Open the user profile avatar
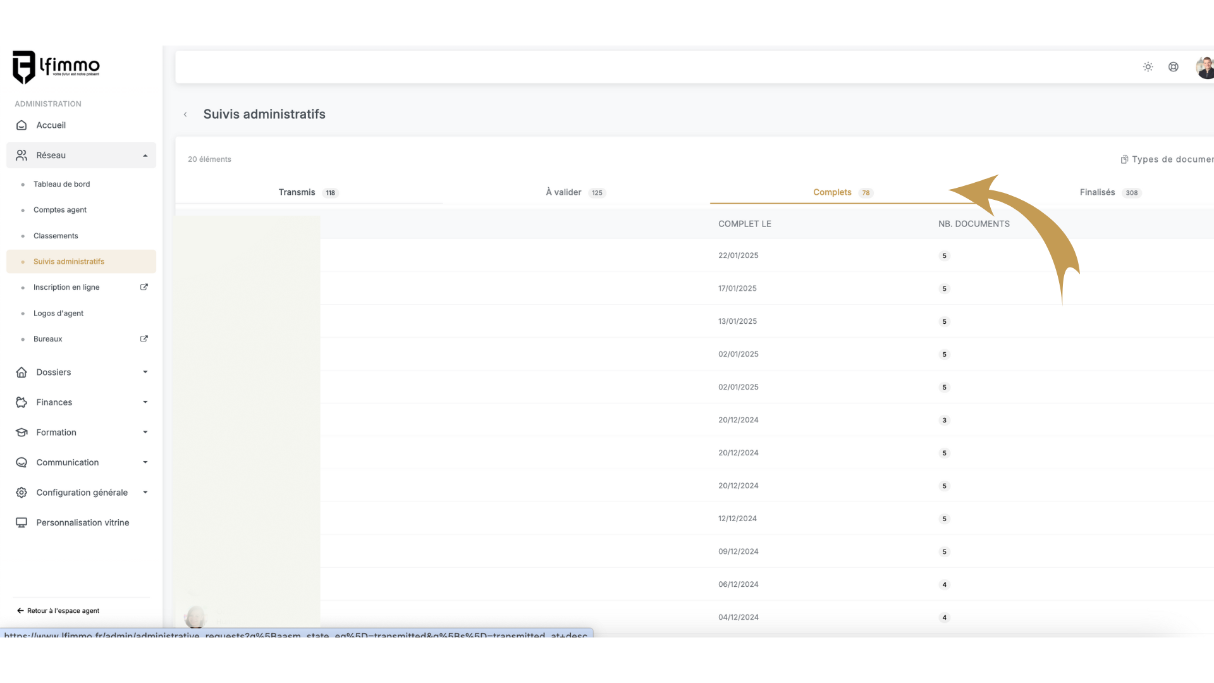 pyautogui.click(x=1205, y=67)
